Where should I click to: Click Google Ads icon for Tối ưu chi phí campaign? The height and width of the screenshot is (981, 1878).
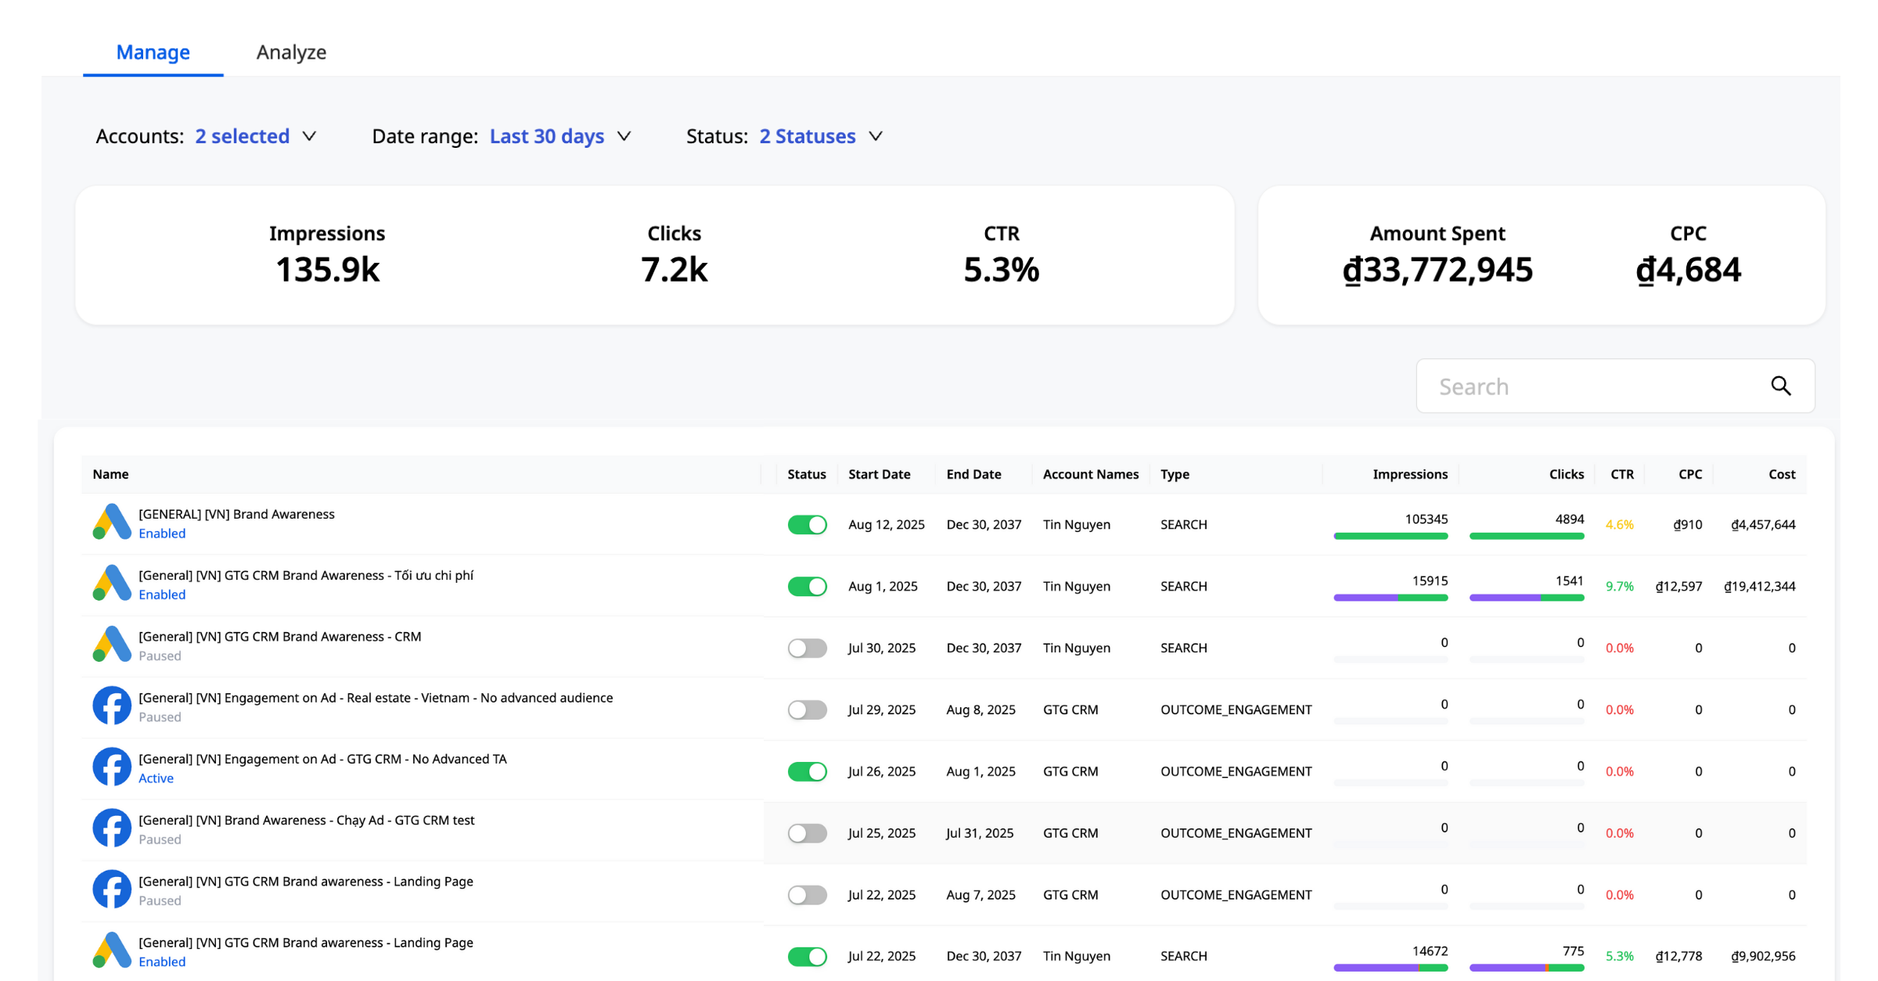tap(112, 584)
